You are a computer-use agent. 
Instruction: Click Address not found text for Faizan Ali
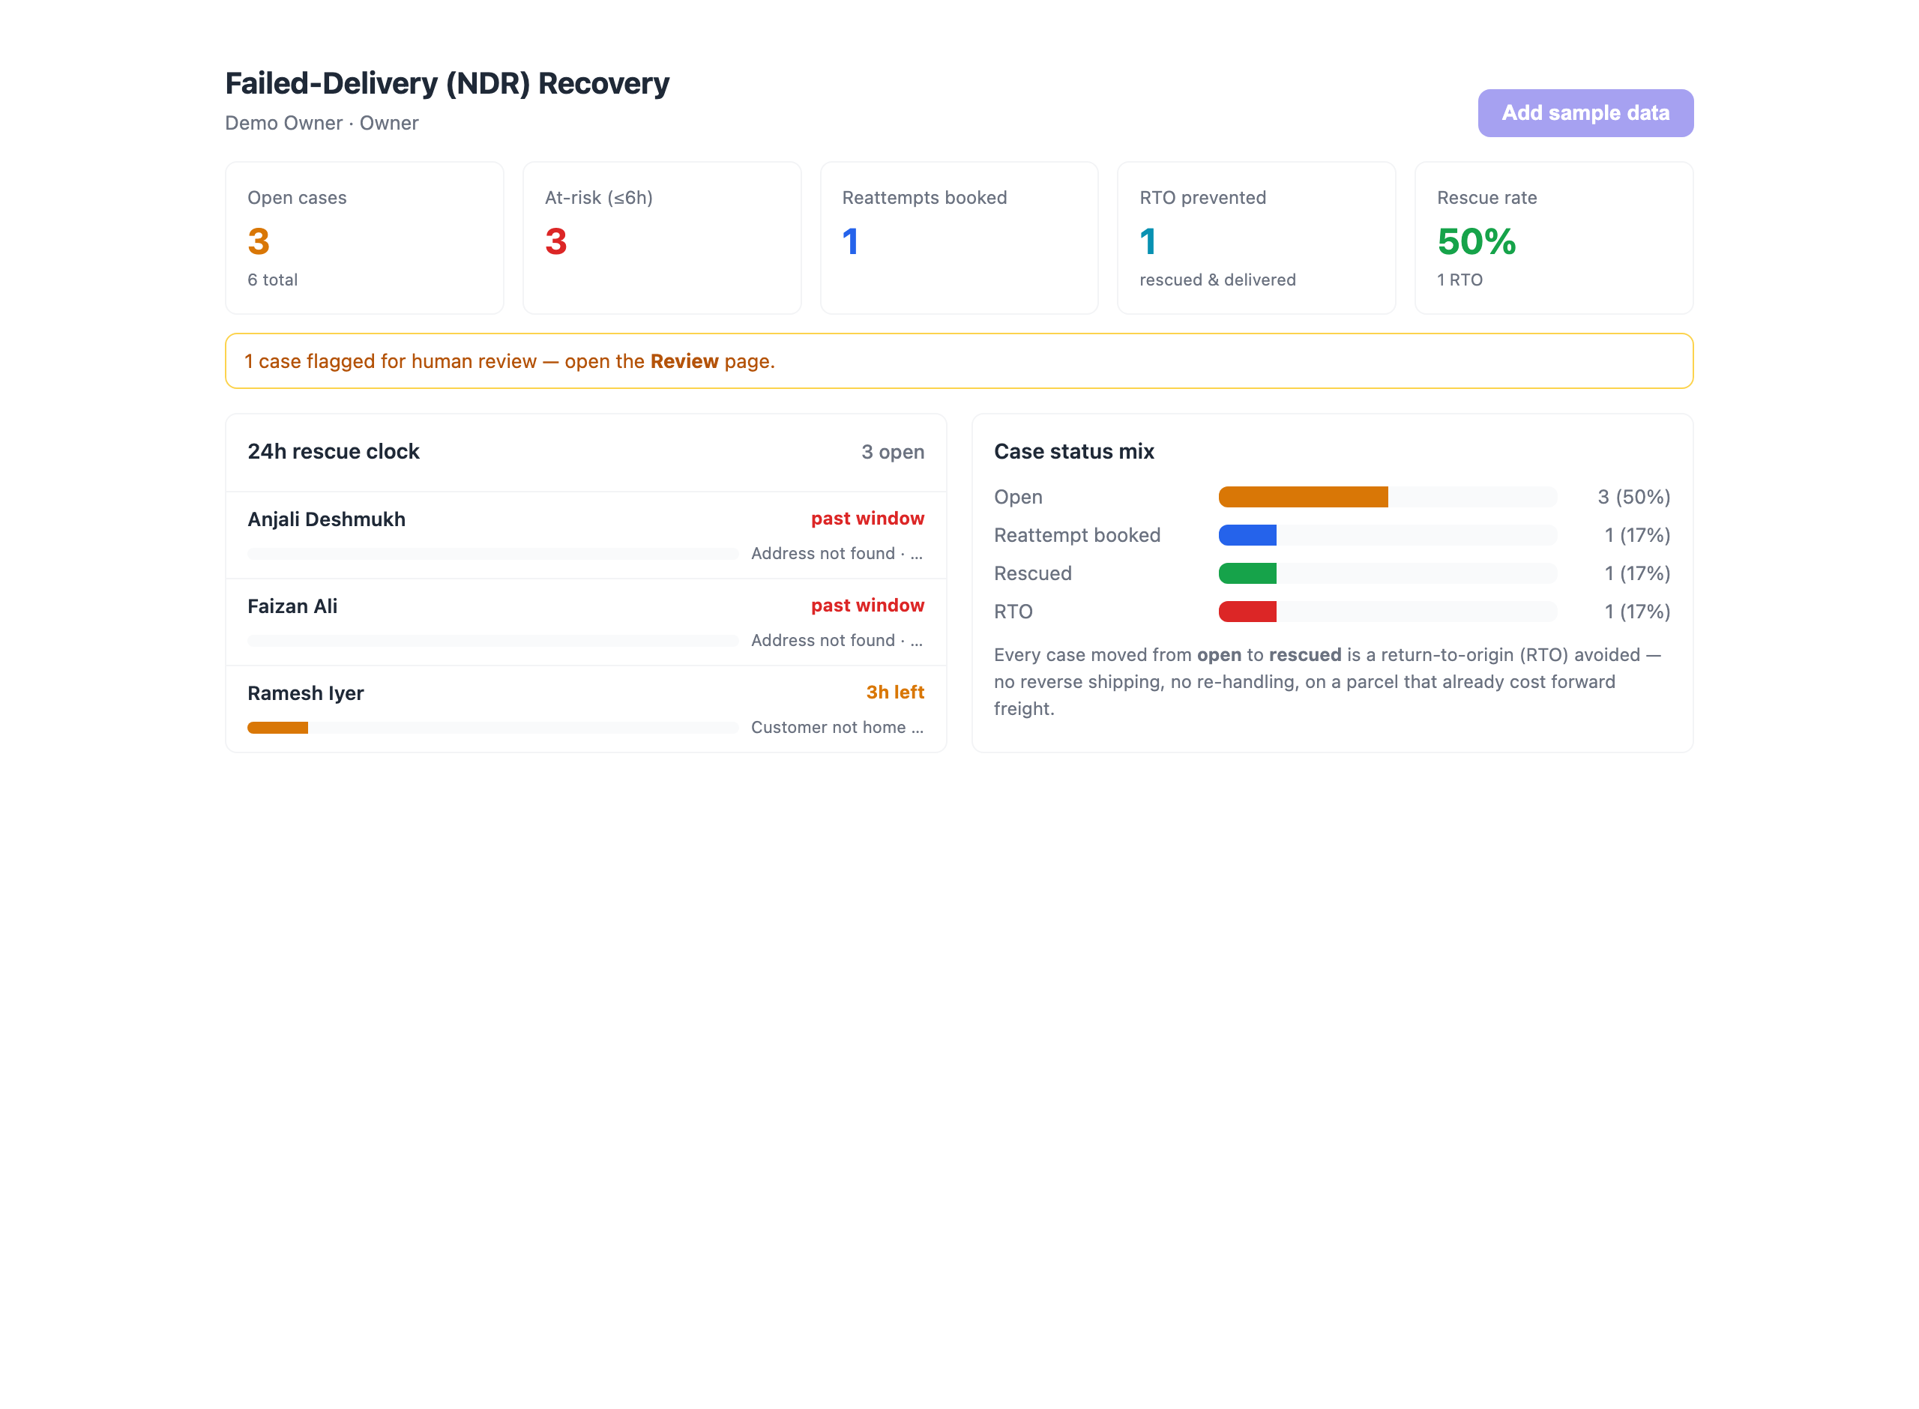click(837, 641)
